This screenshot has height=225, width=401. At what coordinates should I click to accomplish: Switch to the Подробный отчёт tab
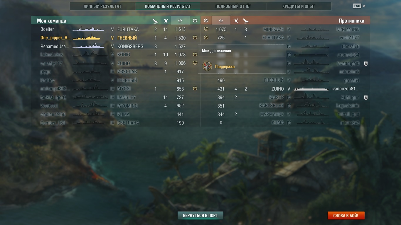[x=233, y=6]
